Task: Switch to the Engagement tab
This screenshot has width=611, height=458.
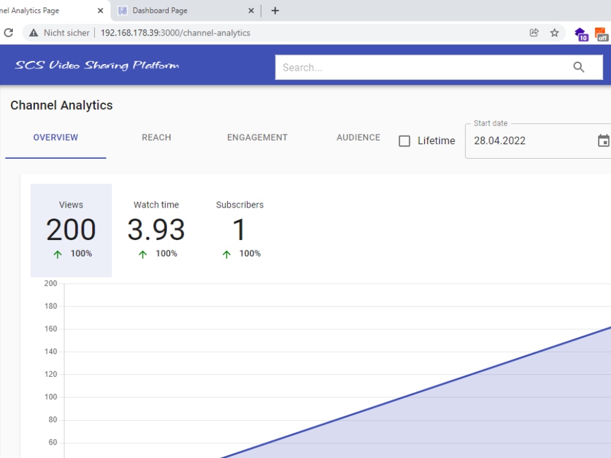Action: 257,137
